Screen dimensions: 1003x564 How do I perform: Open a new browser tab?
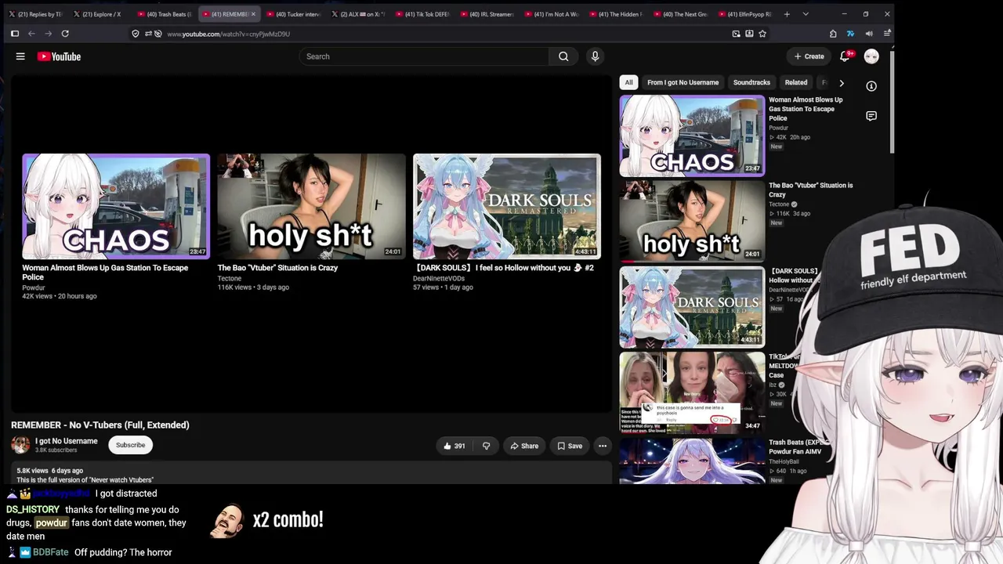(x=787, y=14)
